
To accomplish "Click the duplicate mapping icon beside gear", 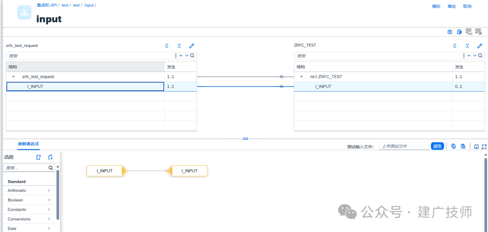I will point(459,32).
